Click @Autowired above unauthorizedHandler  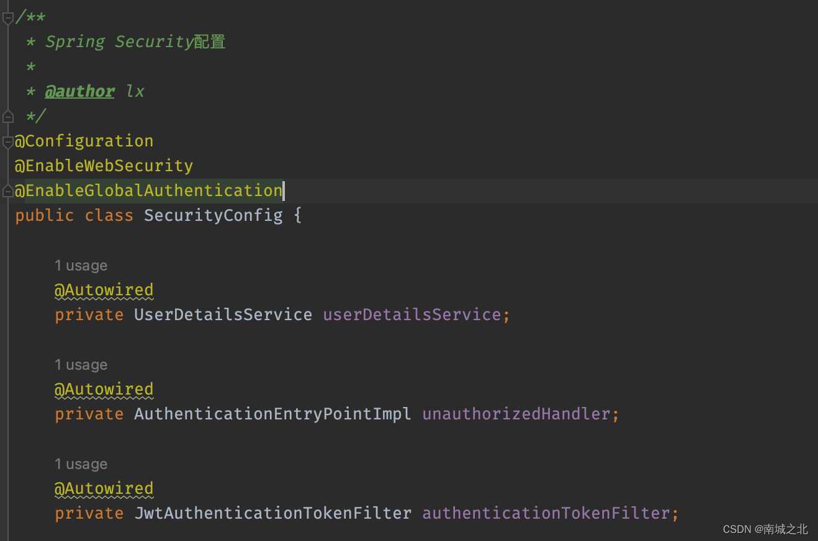coord(104,389)
